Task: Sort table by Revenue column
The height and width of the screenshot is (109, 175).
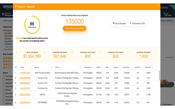Action: click(x=127, y=67)
